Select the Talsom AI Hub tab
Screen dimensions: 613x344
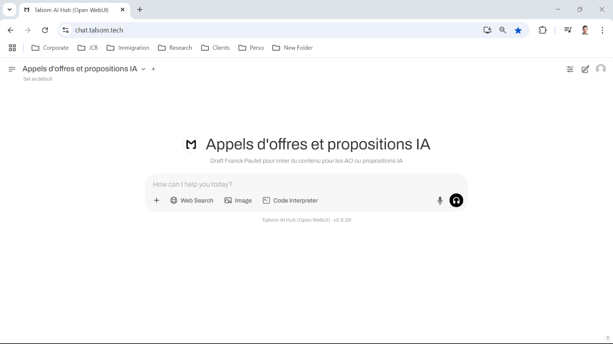point(71,10)
